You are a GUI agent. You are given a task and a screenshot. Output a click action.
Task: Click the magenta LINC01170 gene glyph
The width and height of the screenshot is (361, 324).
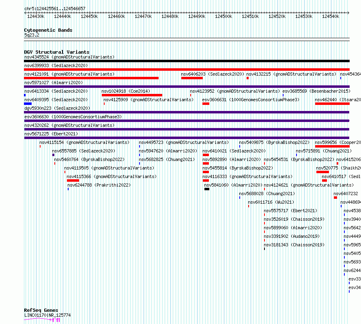(42, 320)
